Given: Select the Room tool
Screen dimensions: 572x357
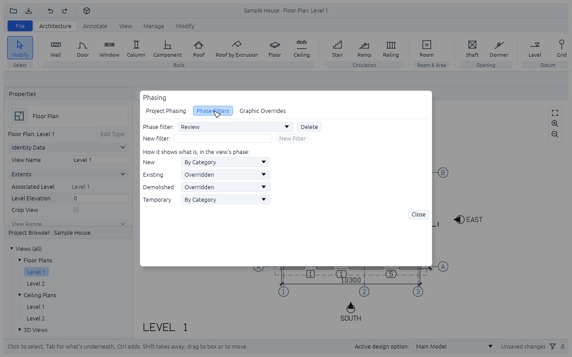Looking at the screenshot, I should point(427,49).
